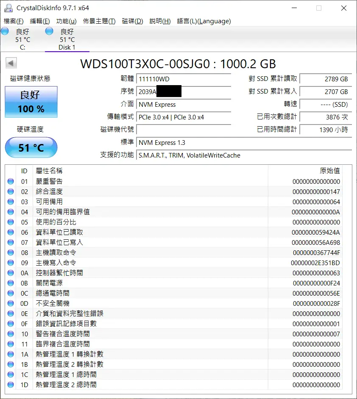Click status icon for attribute 0D 不安全關機
This screenshot has width=357, height=399.
(x=11, y=303)
